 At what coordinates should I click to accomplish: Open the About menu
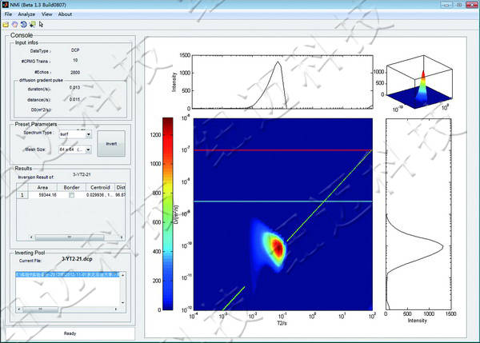tap(65, 14)
